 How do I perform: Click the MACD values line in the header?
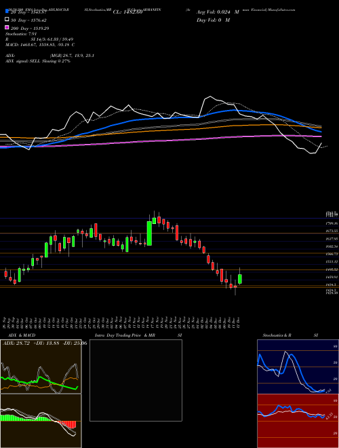click(x=40, y=45)
